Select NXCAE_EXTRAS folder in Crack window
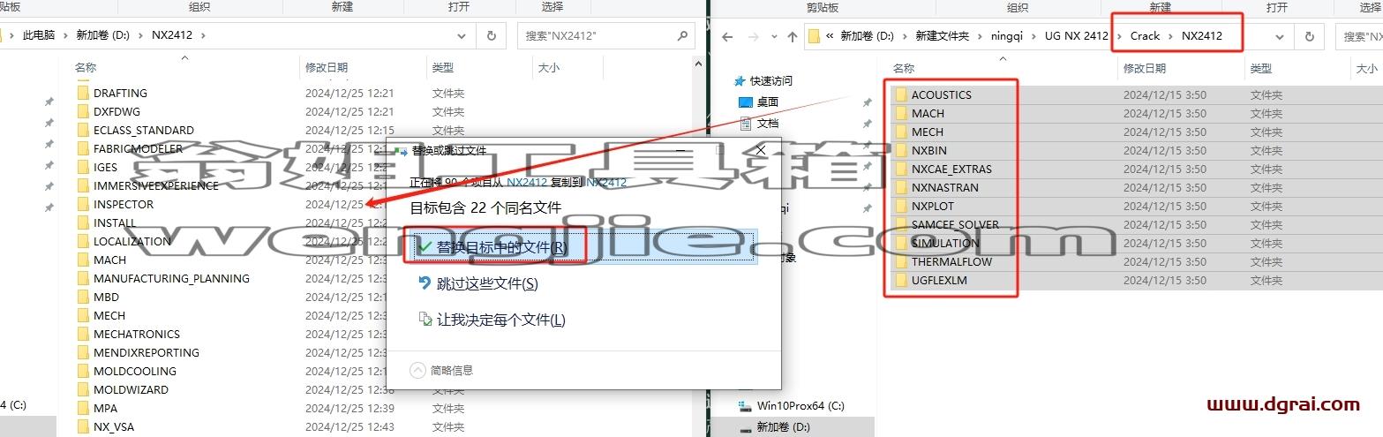 click(951, 169)
